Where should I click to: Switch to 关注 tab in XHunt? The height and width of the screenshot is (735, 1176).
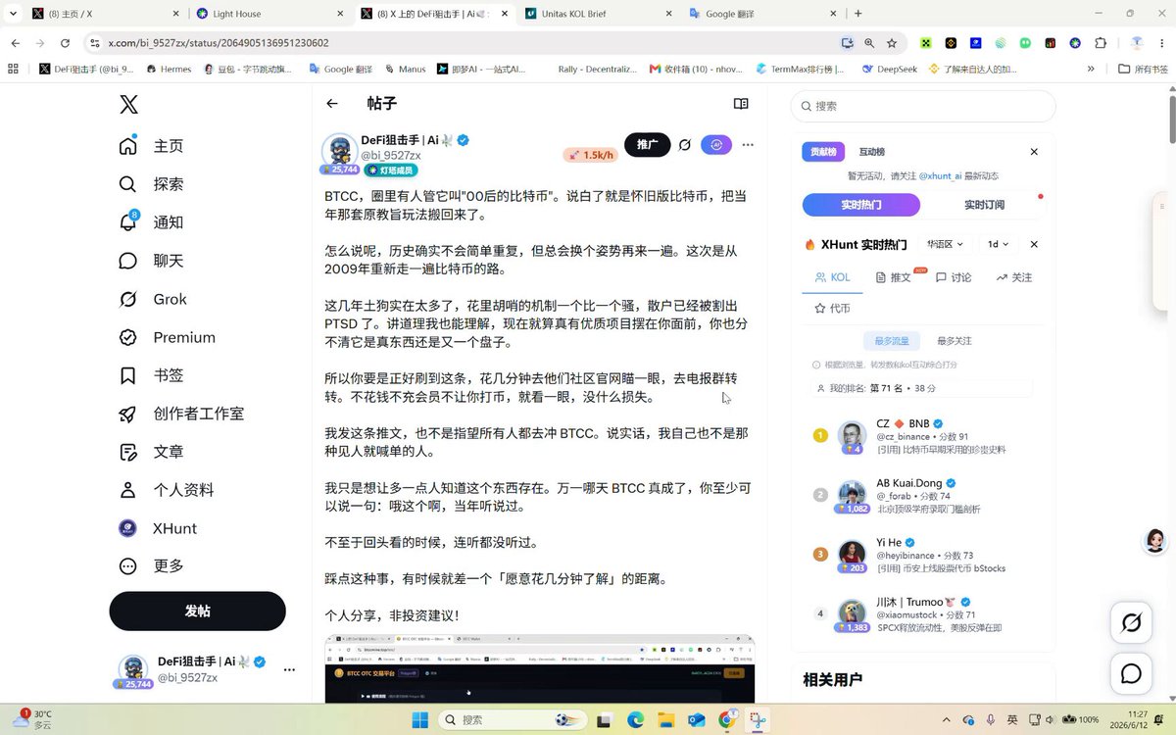1014,277
